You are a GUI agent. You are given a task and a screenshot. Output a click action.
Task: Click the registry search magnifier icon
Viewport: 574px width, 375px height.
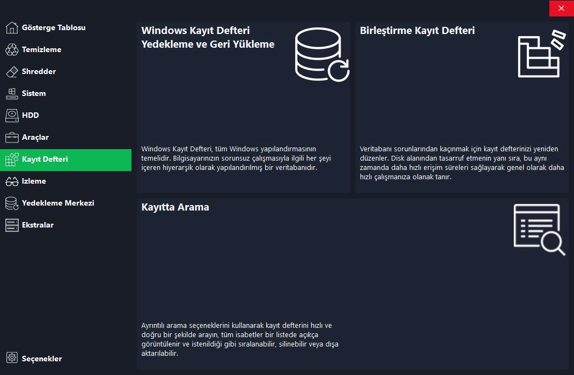coord(539,230)
